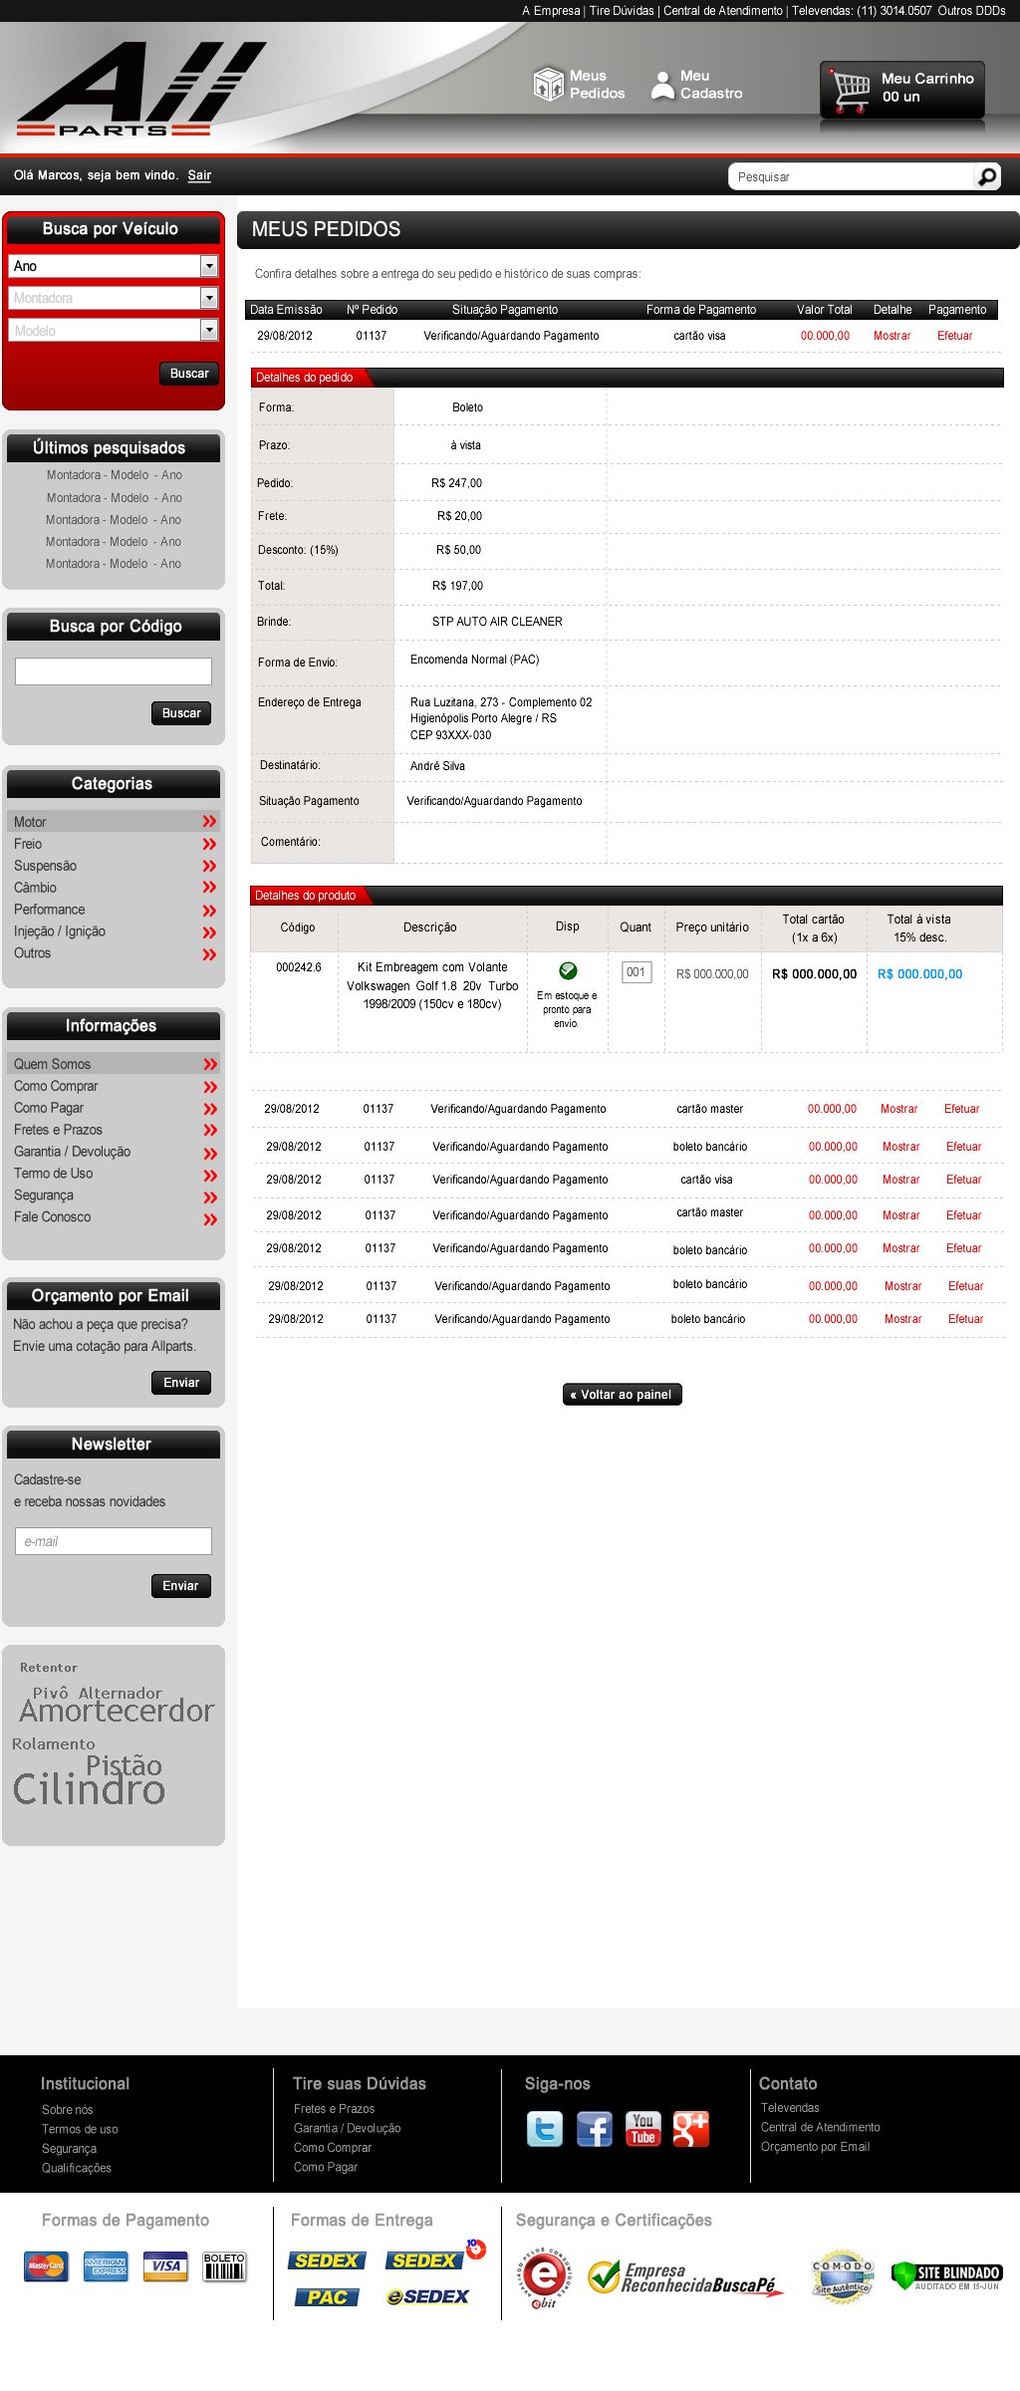Click the product quantity field
This screenshot has width=1020, height=2391.
point(637,972)
